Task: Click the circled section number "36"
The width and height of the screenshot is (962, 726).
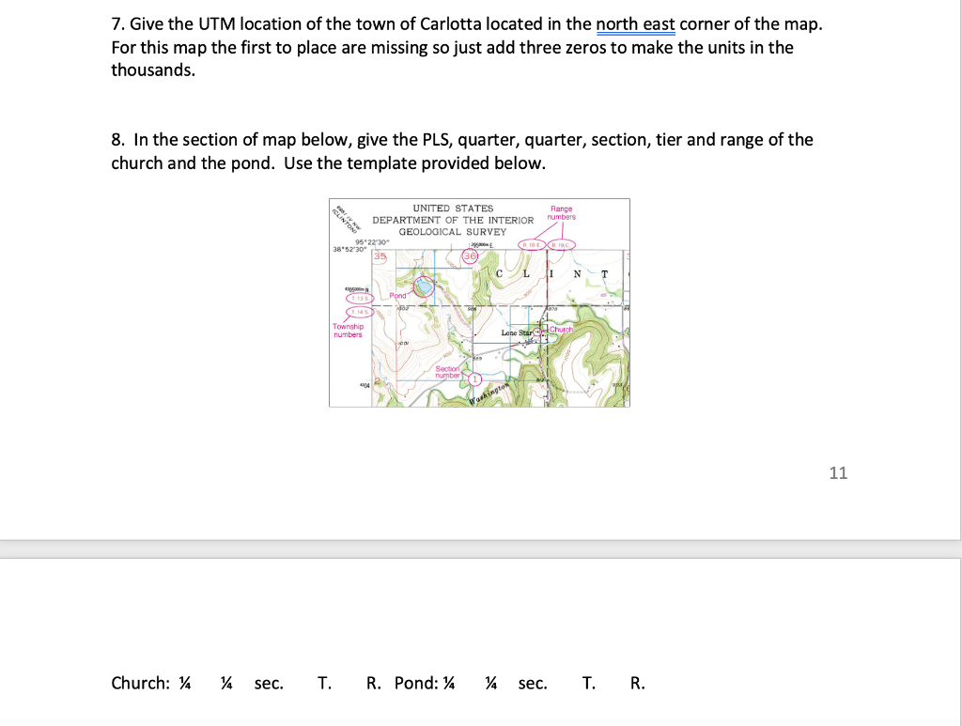Action: [469, 255]
